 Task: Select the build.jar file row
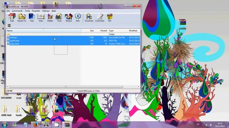[73, 37]
